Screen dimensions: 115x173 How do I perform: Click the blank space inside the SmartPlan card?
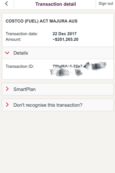74,89
